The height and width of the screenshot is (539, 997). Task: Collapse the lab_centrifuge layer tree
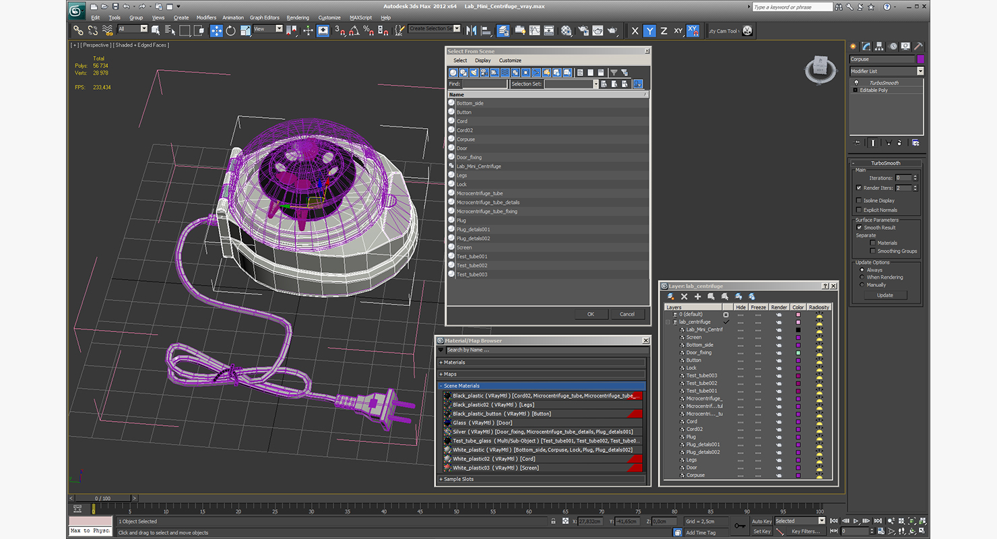click(668, 322)
